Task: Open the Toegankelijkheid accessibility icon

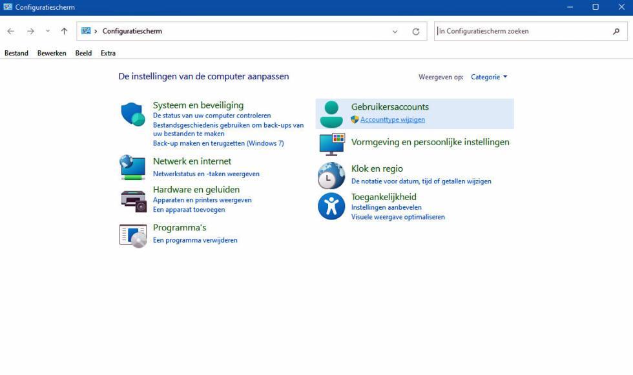Action: click(x=331, y=207)
